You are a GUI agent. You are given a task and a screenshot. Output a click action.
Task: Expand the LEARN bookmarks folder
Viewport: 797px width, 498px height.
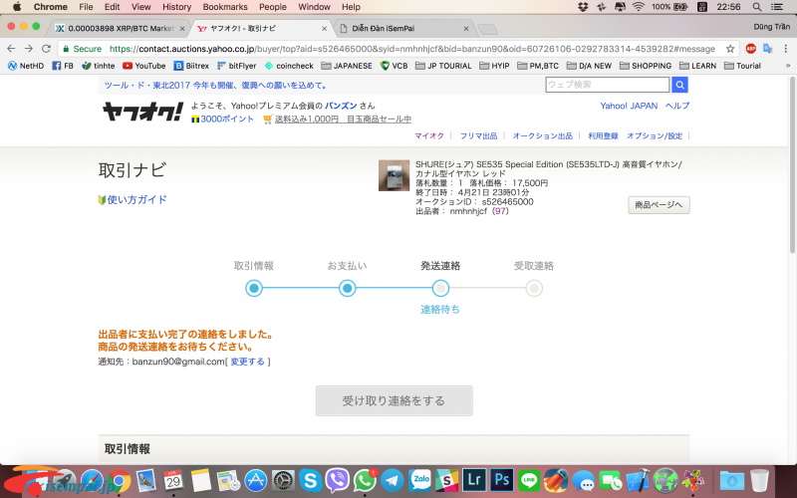click(x=698, y=66)
